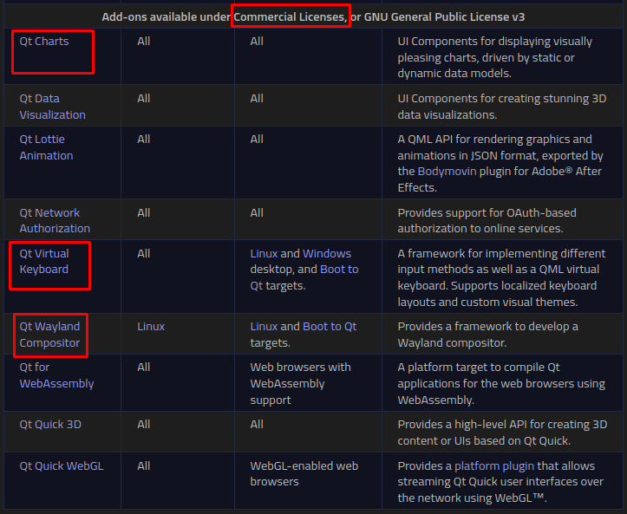627x514 pixels.
Task: Open Boot to Qt link in Wayland row
Action: 330,326
